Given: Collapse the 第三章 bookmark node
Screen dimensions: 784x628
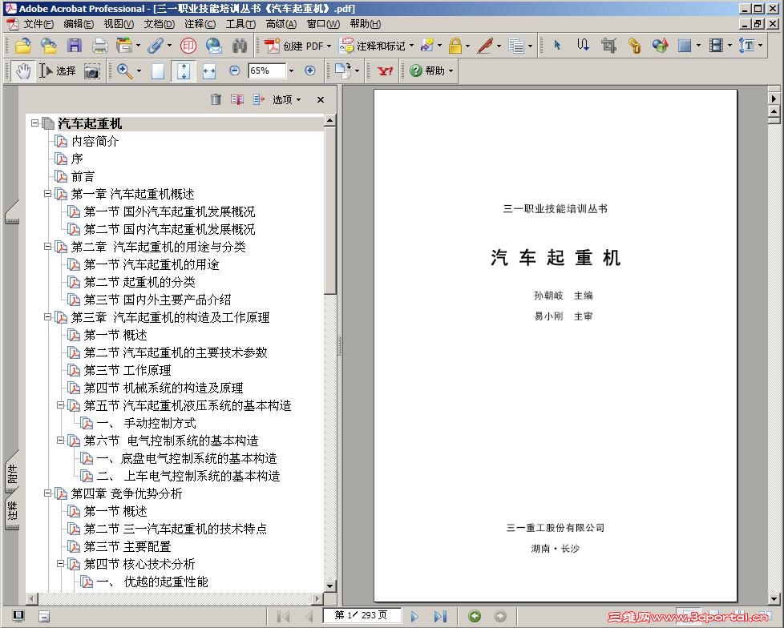Looking at the screenshot, I should point(47,316).
